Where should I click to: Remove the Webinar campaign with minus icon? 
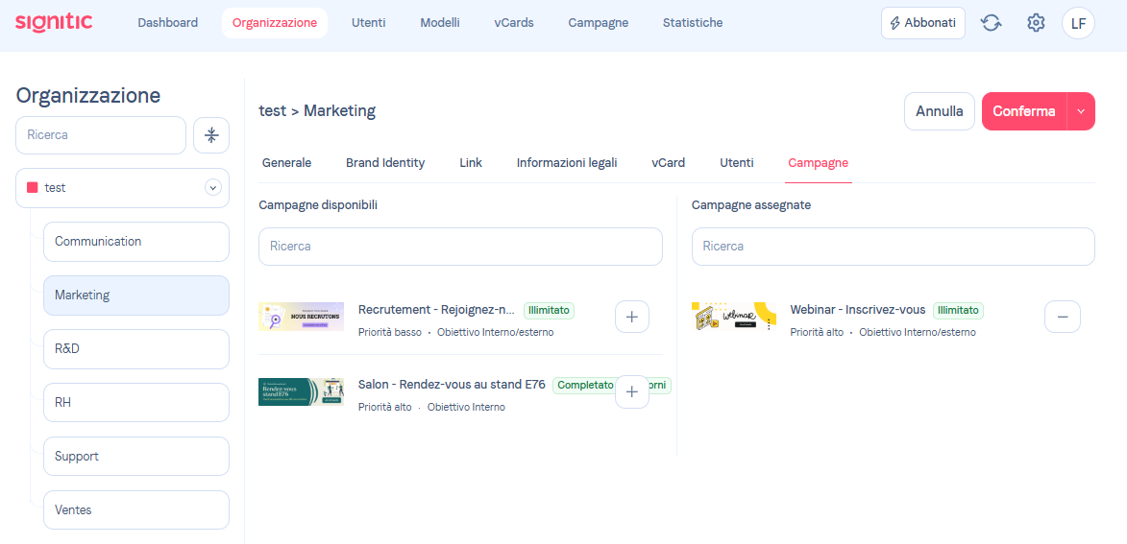point(1062,317)
